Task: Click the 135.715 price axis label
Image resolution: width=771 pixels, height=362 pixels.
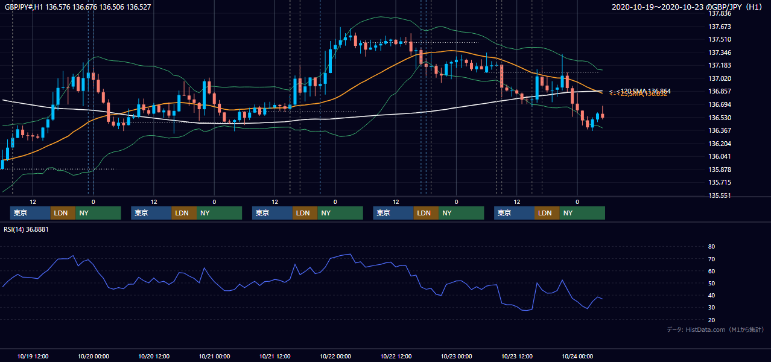Action: [x=719, y=182]
